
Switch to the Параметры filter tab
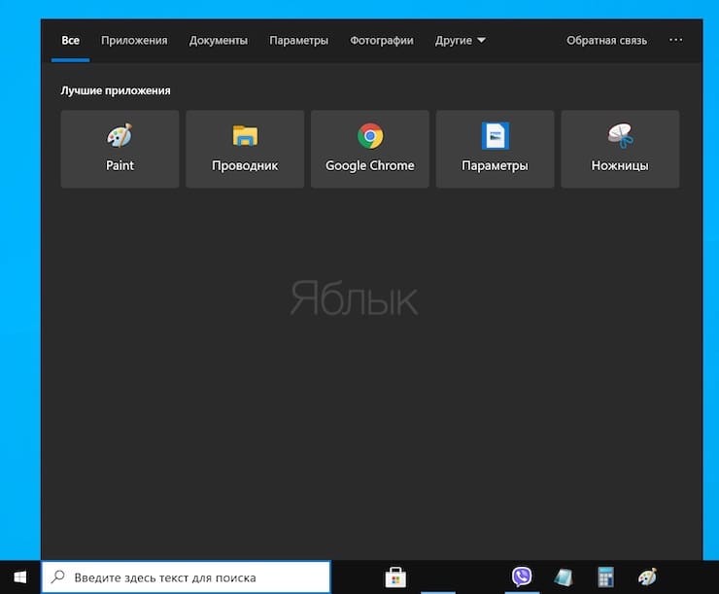[x=298, y=41]
